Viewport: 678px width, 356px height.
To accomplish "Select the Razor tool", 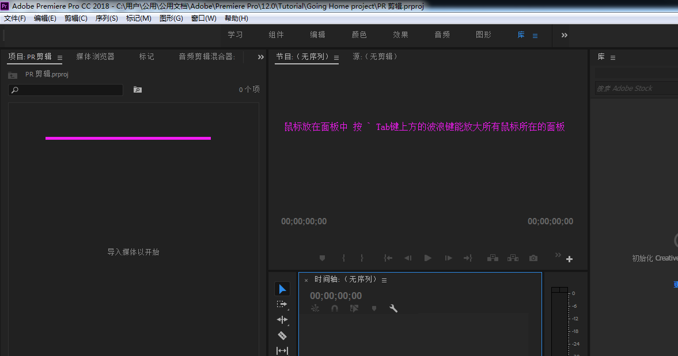I will tap(282, 335).
